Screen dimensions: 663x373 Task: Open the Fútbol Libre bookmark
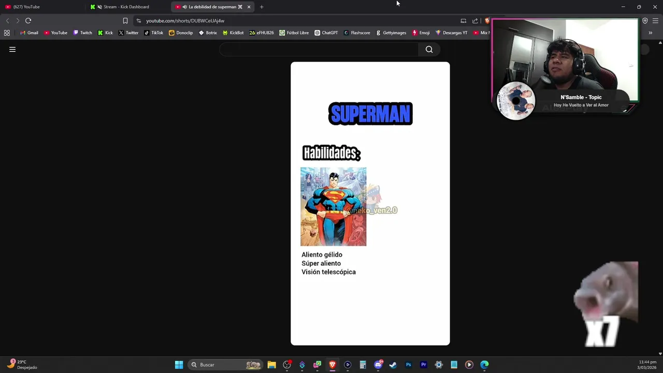click(294, 33)
